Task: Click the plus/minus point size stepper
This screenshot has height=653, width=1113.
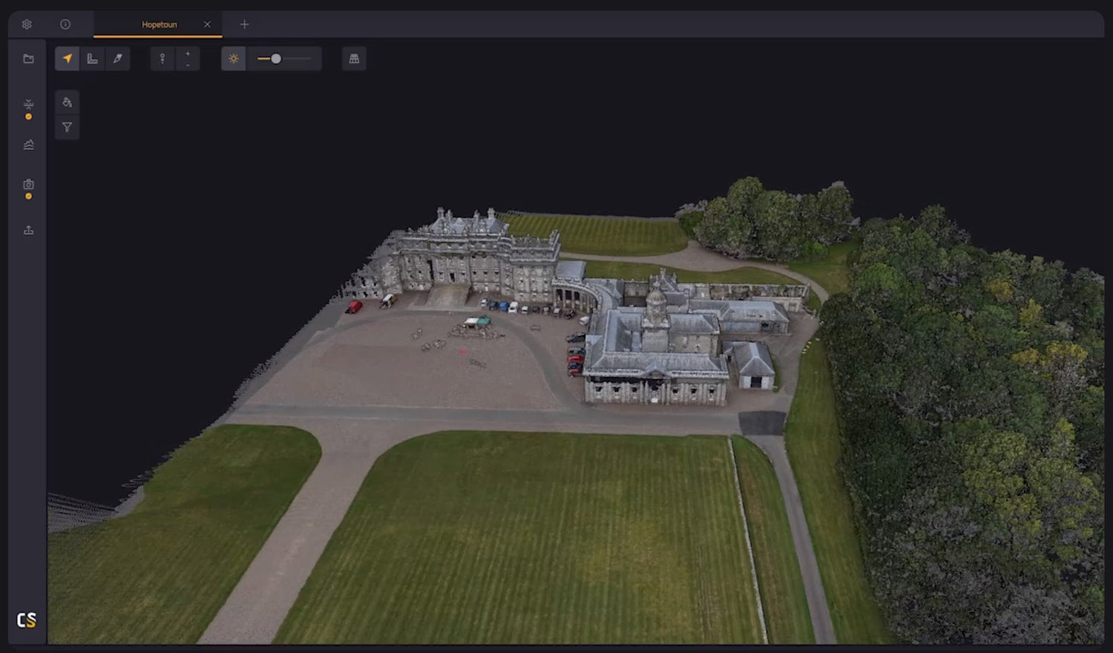Action: tap(188, 59)
